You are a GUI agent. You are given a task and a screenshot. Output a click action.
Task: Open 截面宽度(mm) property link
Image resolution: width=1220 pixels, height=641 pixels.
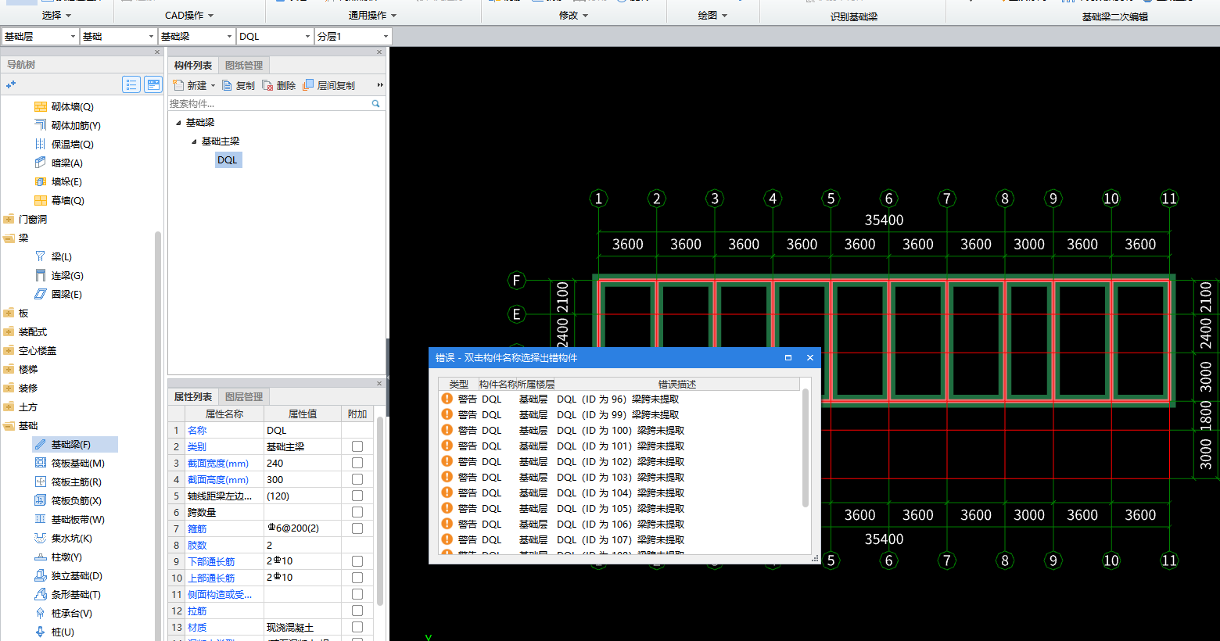(x=218, y=463)
